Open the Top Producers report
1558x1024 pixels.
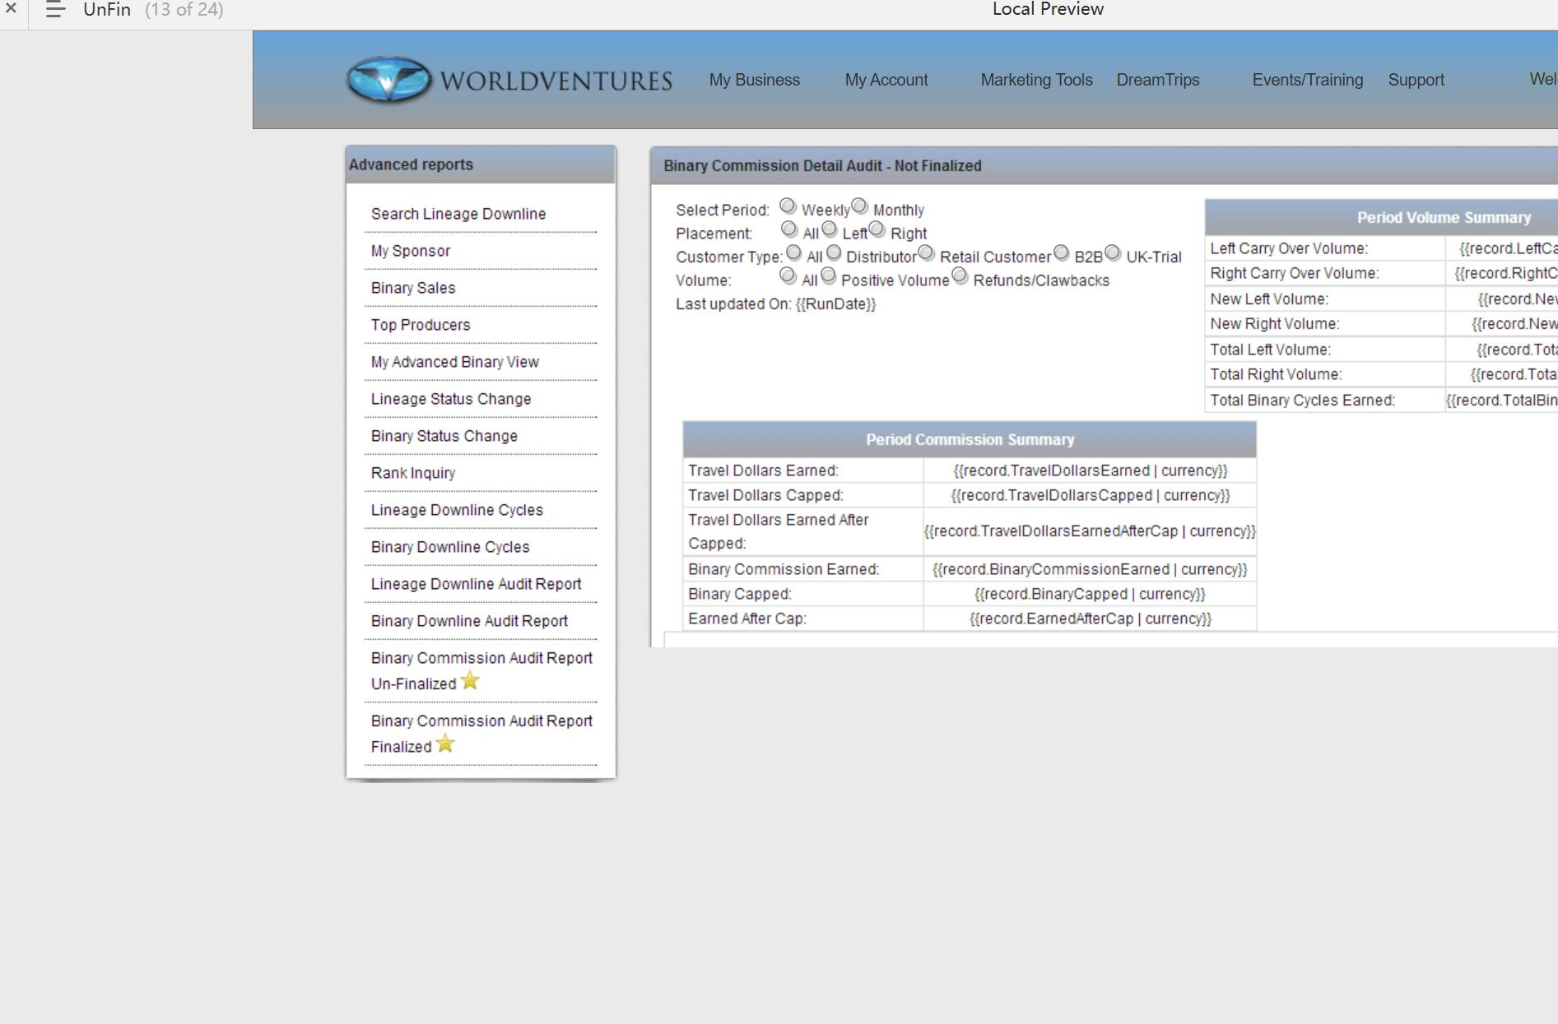pos(421,325)
